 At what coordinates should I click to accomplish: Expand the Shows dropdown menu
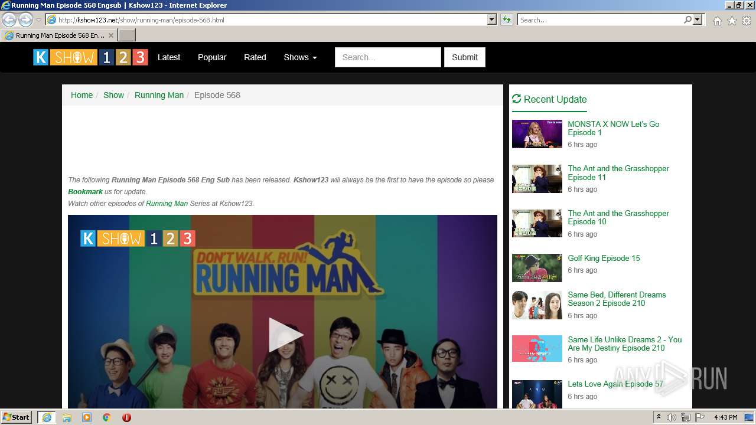tap(300, 57)
